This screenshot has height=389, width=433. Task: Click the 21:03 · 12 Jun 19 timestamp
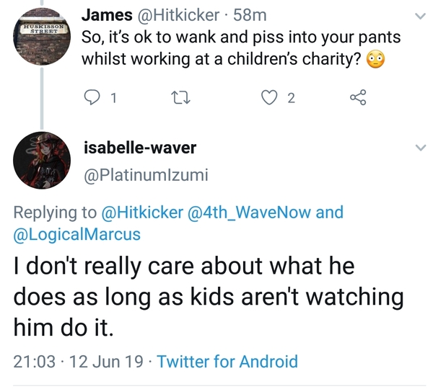76,361
